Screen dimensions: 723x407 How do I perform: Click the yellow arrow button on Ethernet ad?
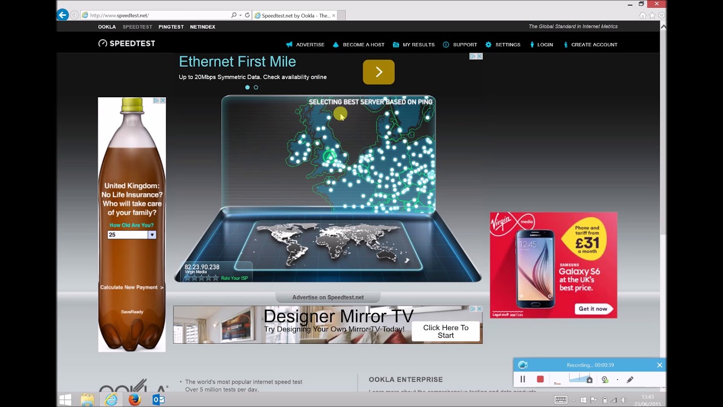coord(378,72)
